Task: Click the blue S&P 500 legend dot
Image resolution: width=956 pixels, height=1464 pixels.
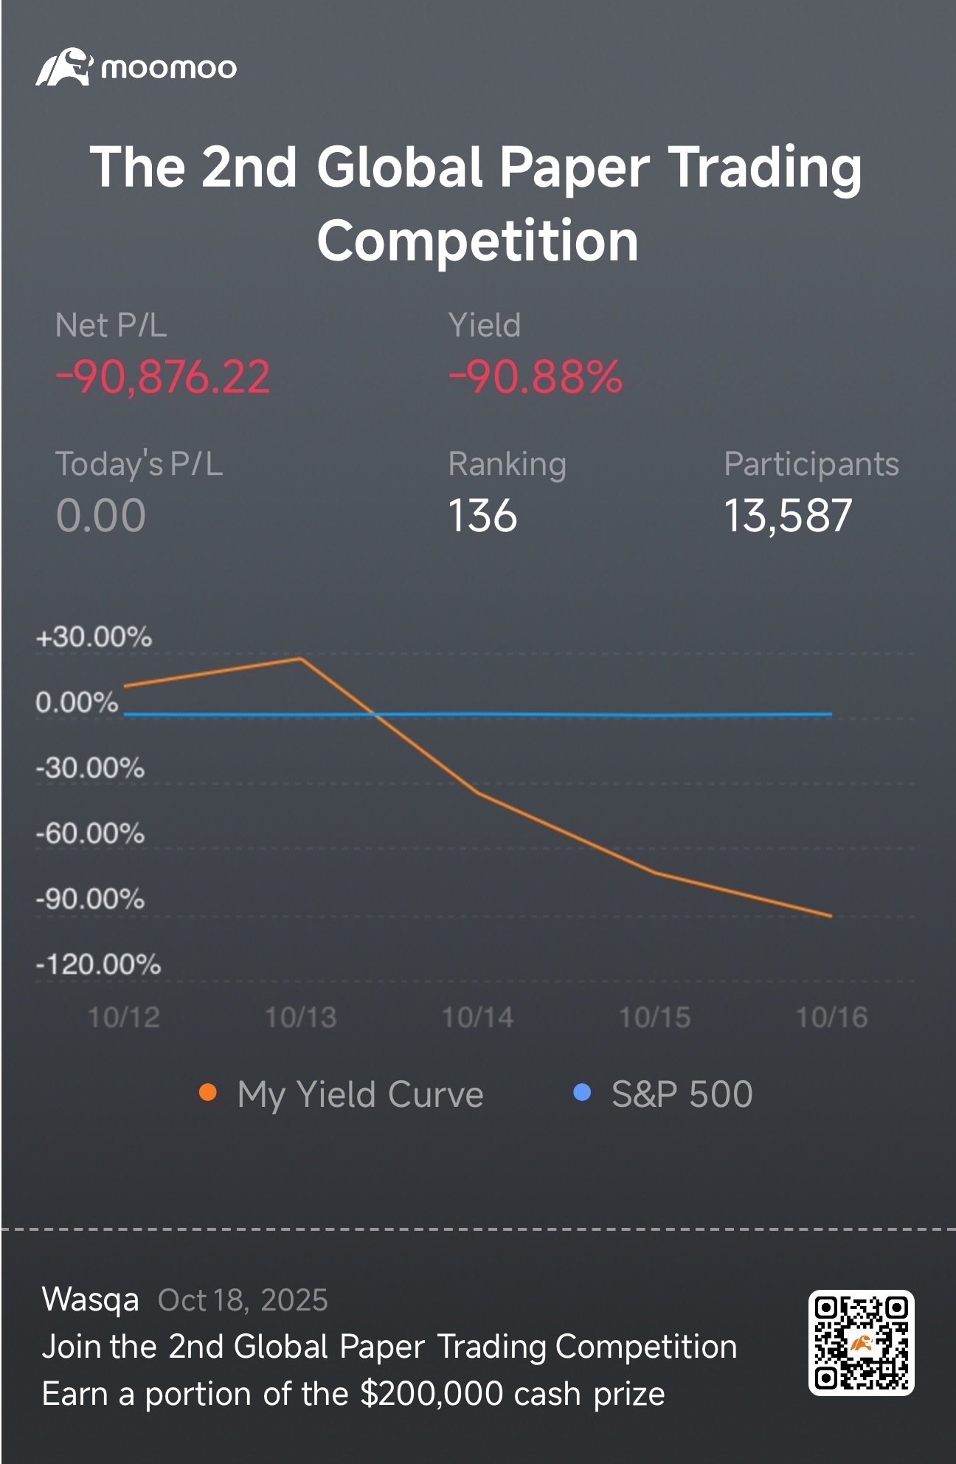Action: (x=582, y=1093)
